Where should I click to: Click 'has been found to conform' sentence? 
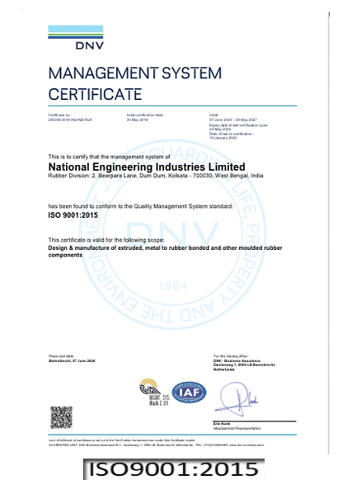140,206
